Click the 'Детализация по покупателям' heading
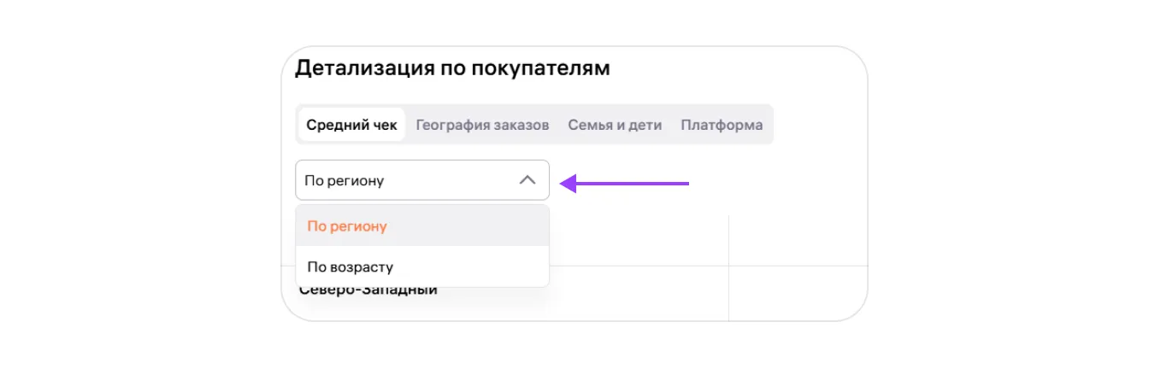1149x369 pixels. (452, 68)
